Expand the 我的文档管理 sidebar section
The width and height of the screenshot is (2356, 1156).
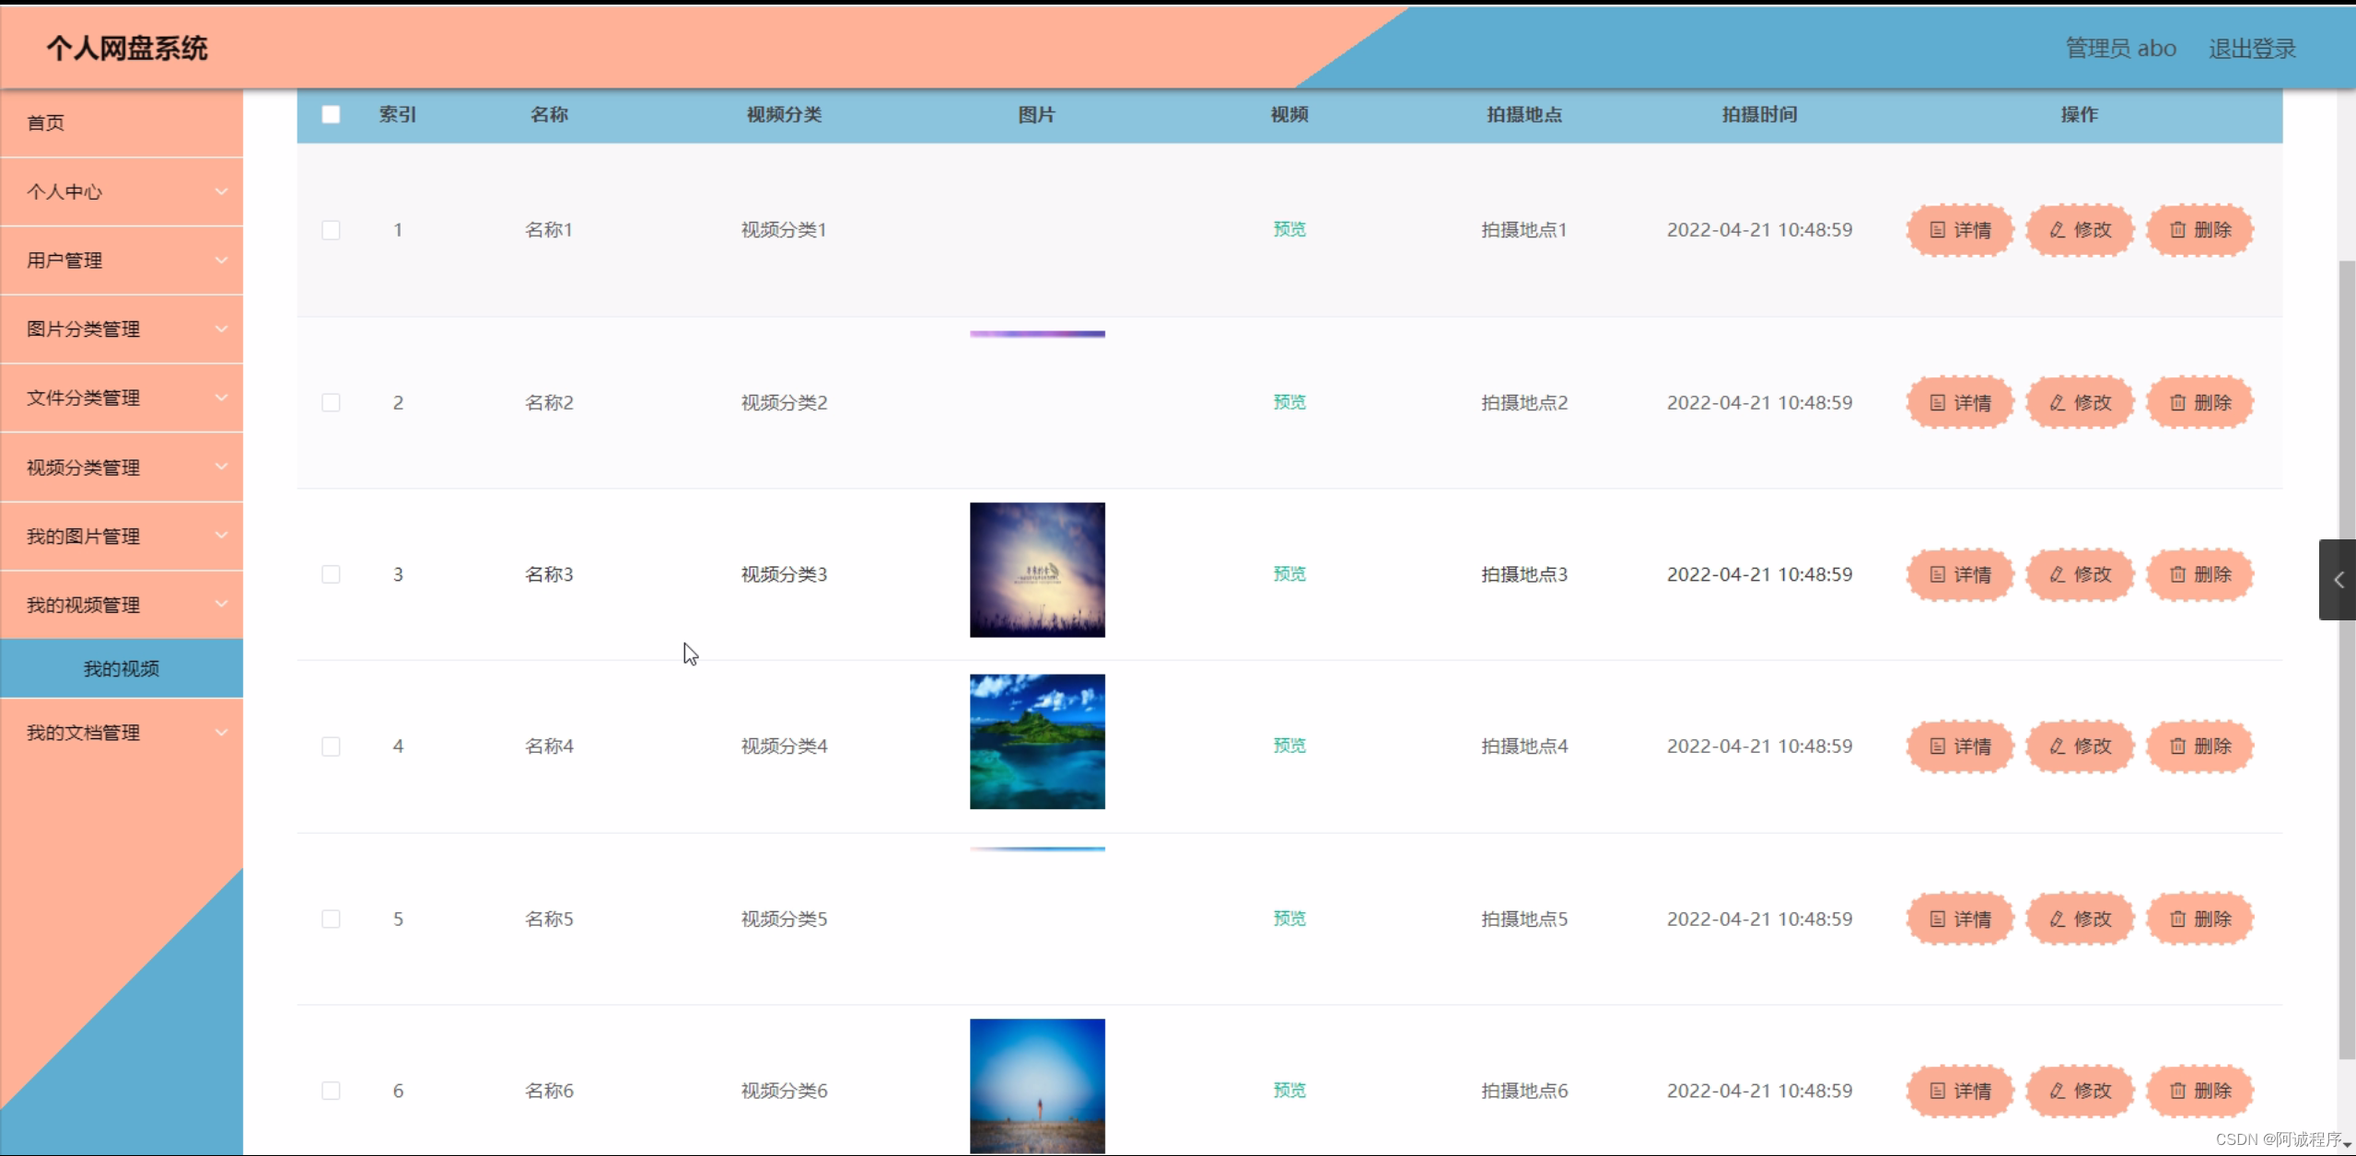pyautogui.click(x=122, y=733)
